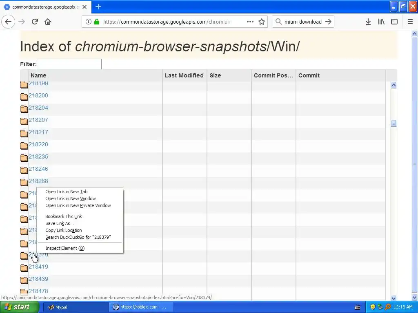Screen dimensions: 418x313
Task: Submit the search with the arrow button
Action: click(329, 22)
